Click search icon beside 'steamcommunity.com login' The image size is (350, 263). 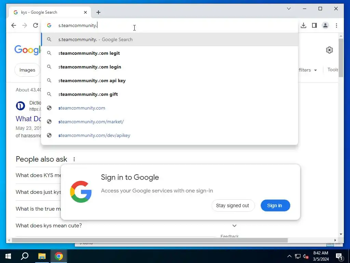(x=49, y=67)
